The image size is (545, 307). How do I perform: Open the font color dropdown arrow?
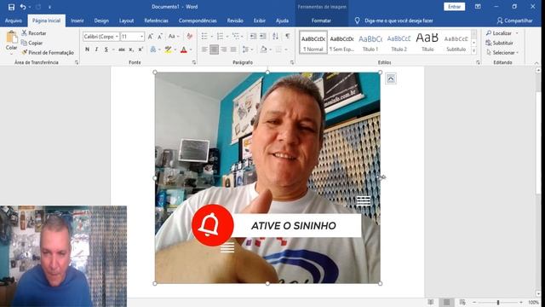[191, 49]
